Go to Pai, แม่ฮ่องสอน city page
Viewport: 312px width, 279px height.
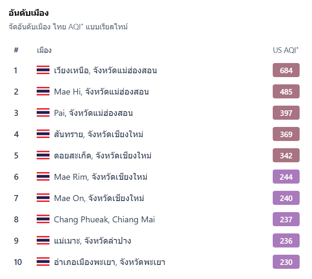(x=93, y=113)
